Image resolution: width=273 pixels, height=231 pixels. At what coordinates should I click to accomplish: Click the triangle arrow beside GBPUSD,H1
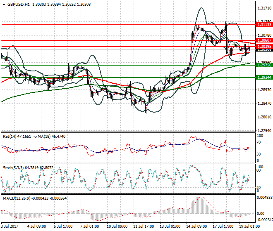pos(4,5)
